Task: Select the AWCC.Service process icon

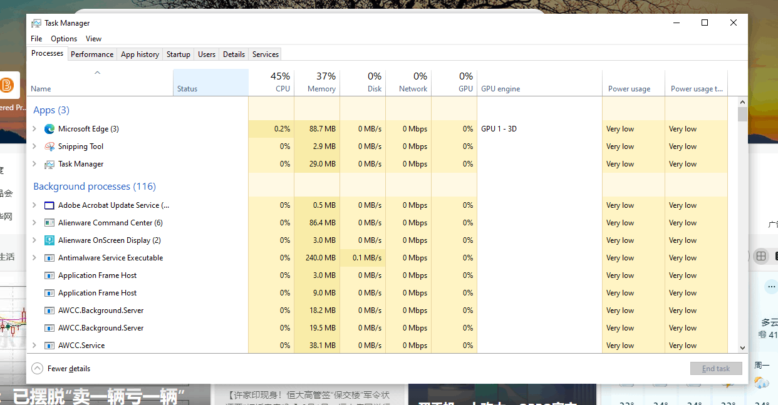Action: tap(49, 345)
